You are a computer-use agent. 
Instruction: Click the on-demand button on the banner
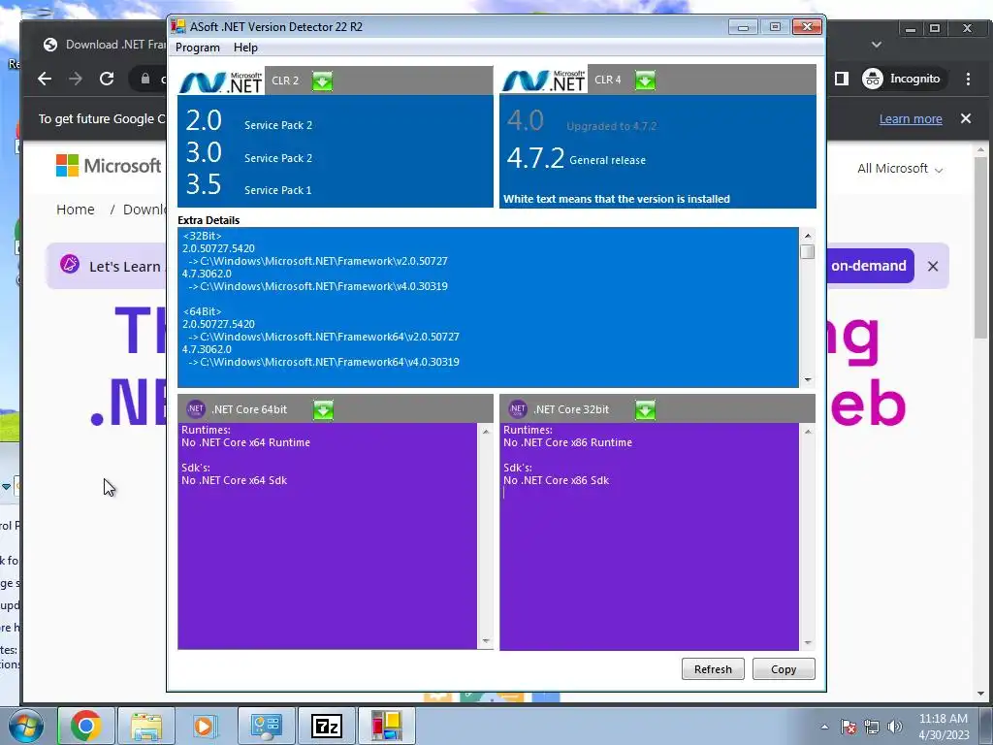(x=869, y=266)
